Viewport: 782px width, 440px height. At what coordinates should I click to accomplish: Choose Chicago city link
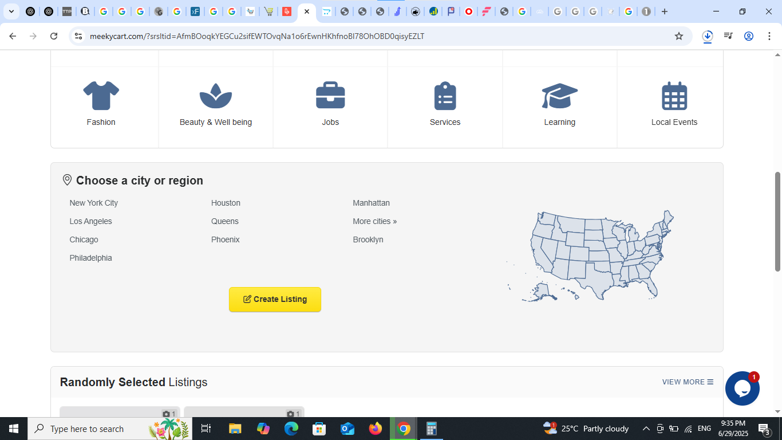pos(84,239)
